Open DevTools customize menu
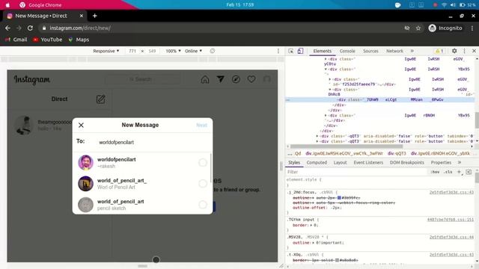This screenshot has height=269, width=479. pos(464,51)
